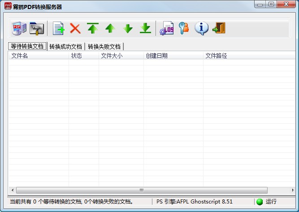Sort list by 文件名 column header

click(39, 56)
